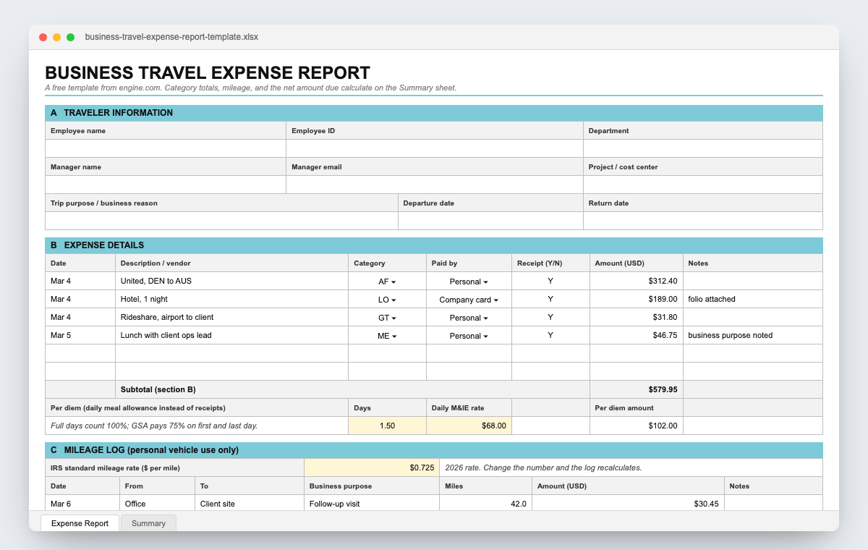Open Company card Paid by dropdown
Screen dimensions: 868x550
point(469,299)
